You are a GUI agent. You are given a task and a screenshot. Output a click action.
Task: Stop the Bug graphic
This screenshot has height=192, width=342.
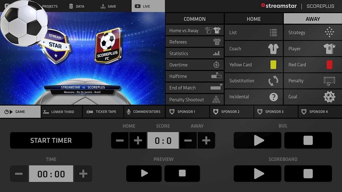[x=308, y=140]
